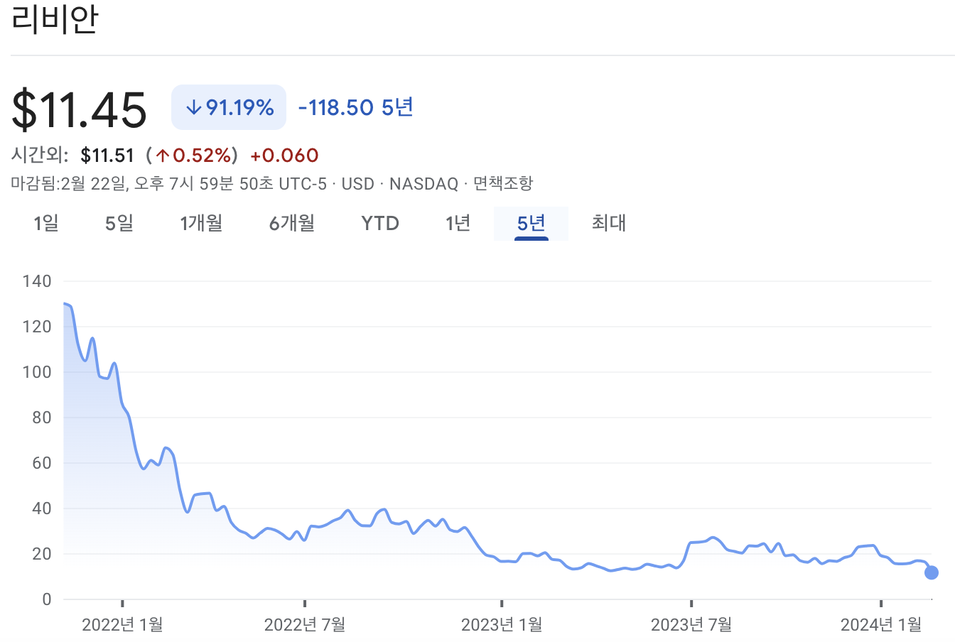Screen dimensions: 955x642
Task: Switch chart to 1개월 range
Action: pyautogui.click(x=201, y=224)
